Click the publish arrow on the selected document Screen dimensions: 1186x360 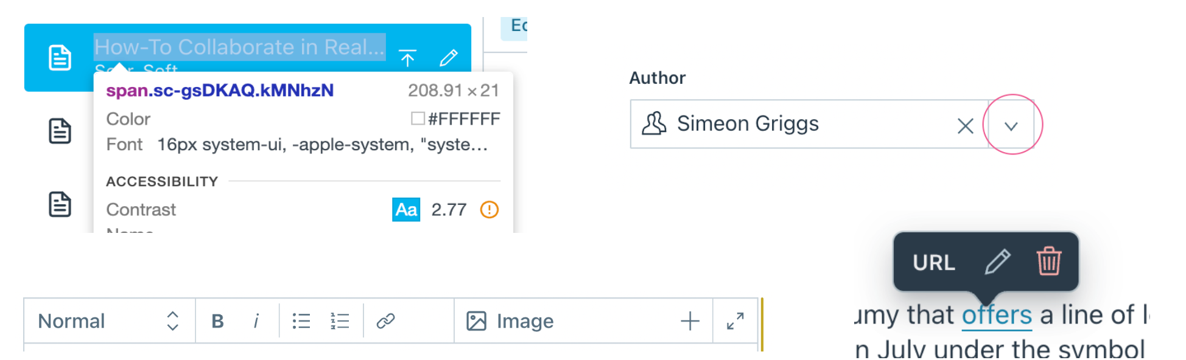coord(408,58)
